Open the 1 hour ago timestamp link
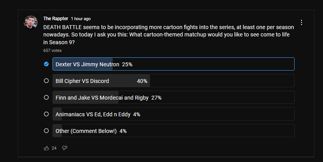This screenshot has width=323, height=162. (x=81, y=19)
